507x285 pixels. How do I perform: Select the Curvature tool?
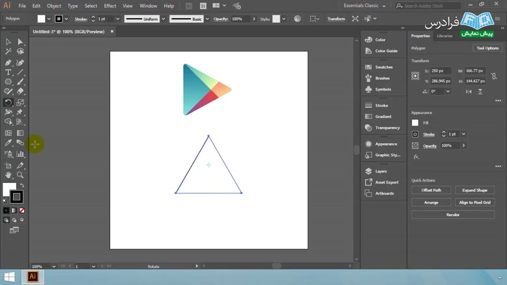pos(20,62)
